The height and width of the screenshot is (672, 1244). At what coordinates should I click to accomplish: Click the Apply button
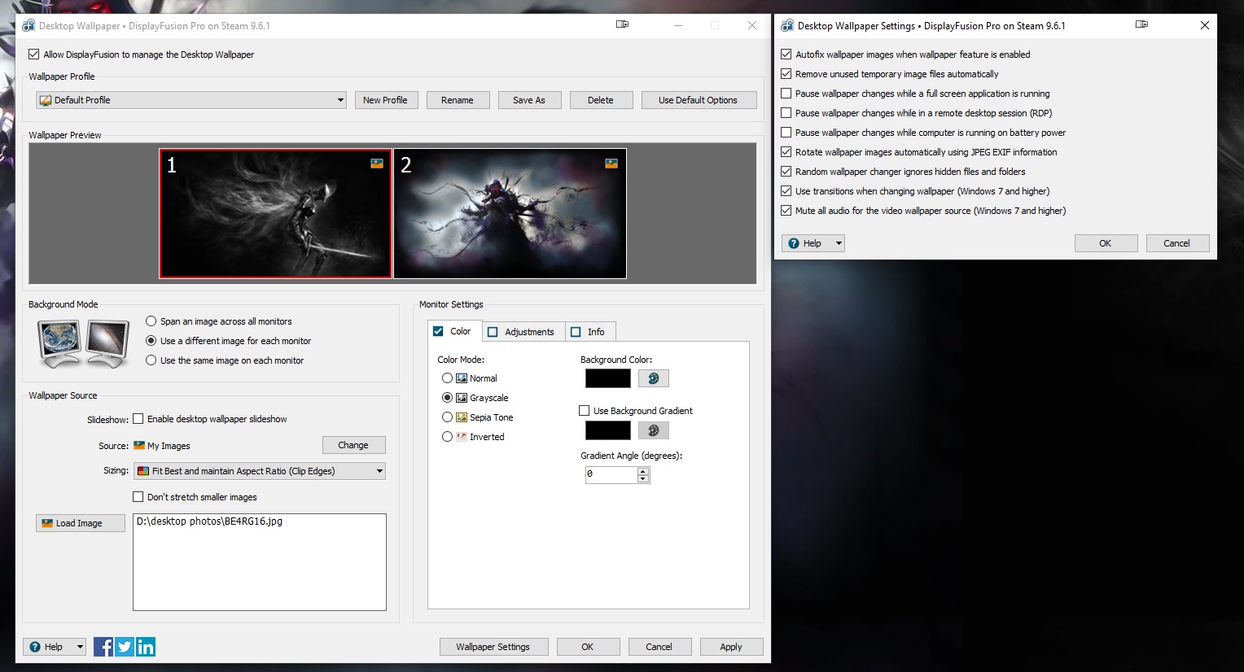(730, 647)
